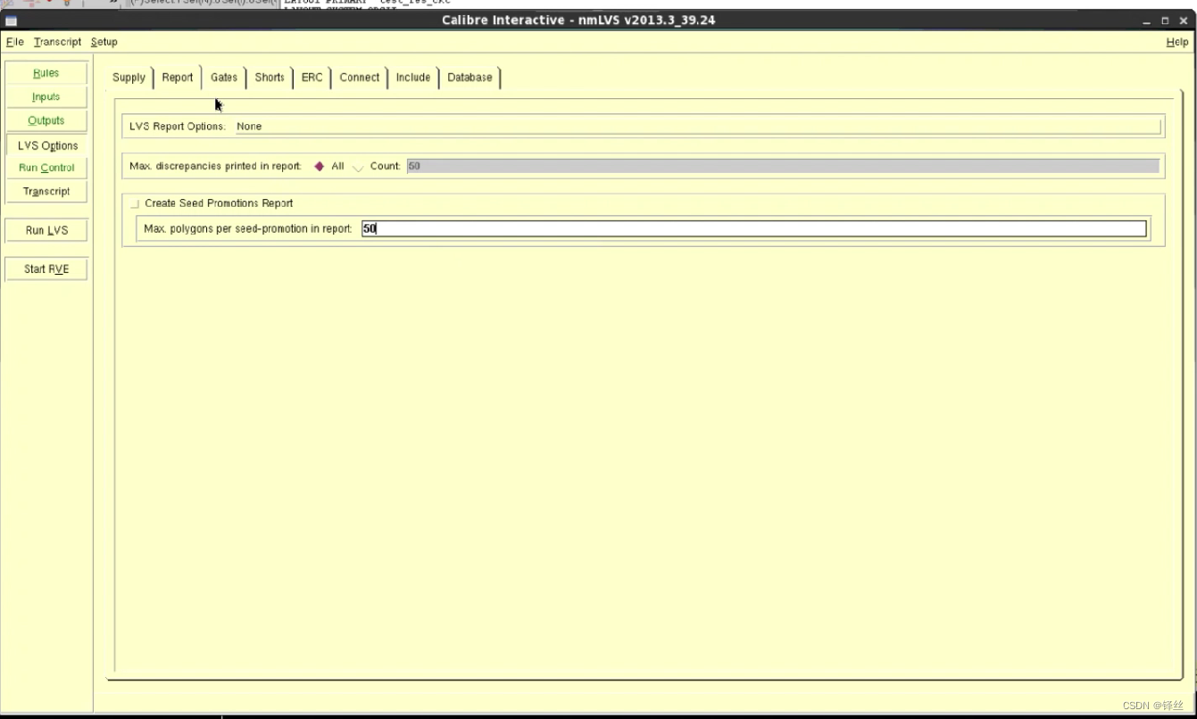Viewport: 1197px width, 719px height.
Task: Switch to the ERC tab
Action: (x=312, y=78)
